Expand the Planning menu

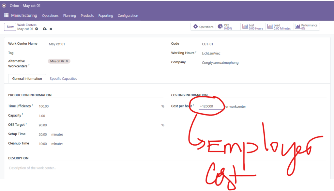coord(69,16)
